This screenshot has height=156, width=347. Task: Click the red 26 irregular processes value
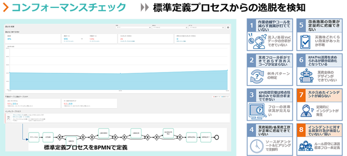(x=121, y=38)
